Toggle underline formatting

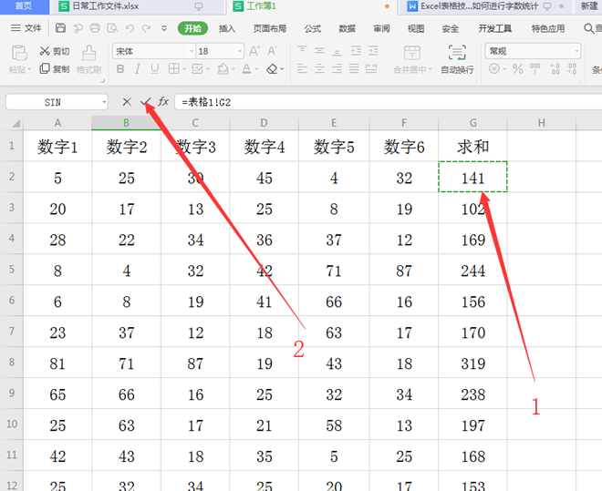(154, 69)
